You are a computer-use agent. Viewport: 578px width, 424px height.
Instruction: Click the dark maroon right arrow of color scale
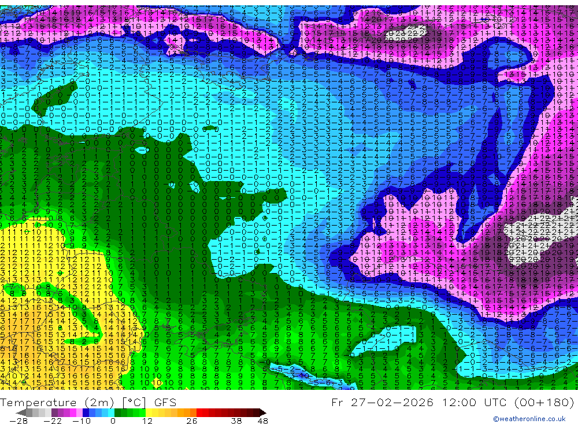pos(263,413)
